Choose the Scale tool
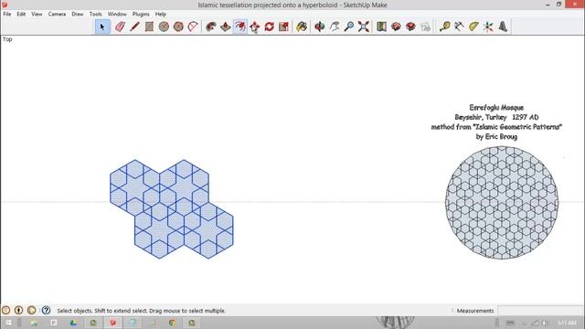Viewport: 585px width, 329px height. (284, 27)
